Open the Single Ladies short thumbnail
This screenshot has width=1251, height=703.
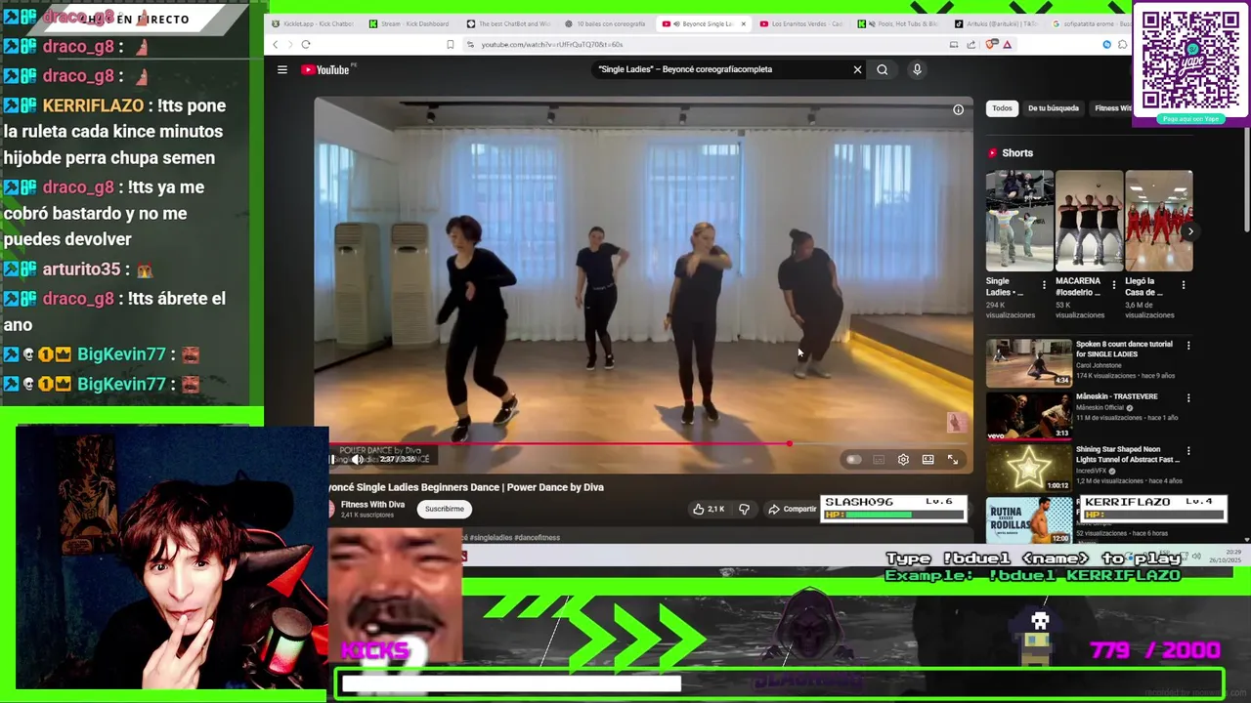1019,221
